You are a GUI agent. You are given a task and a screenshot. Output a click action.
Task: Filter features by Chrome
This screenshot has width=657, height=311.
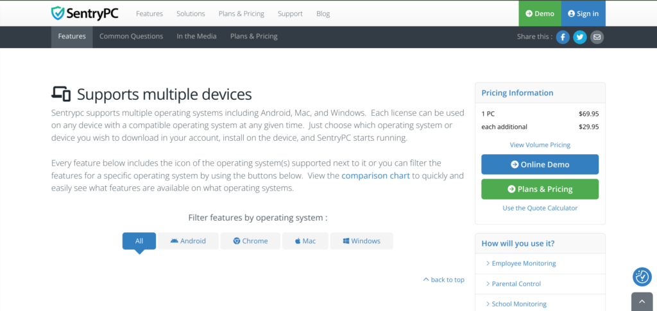point(250,241)
